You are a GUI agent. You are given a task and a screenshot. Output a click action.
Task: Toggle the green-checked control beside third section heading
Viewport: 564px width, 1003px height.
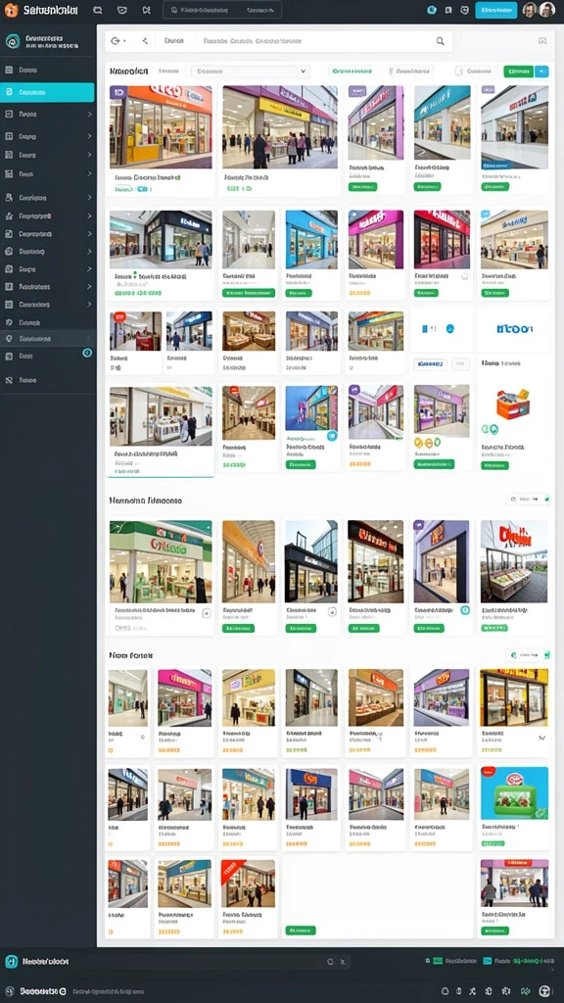[x=528, y=655]
